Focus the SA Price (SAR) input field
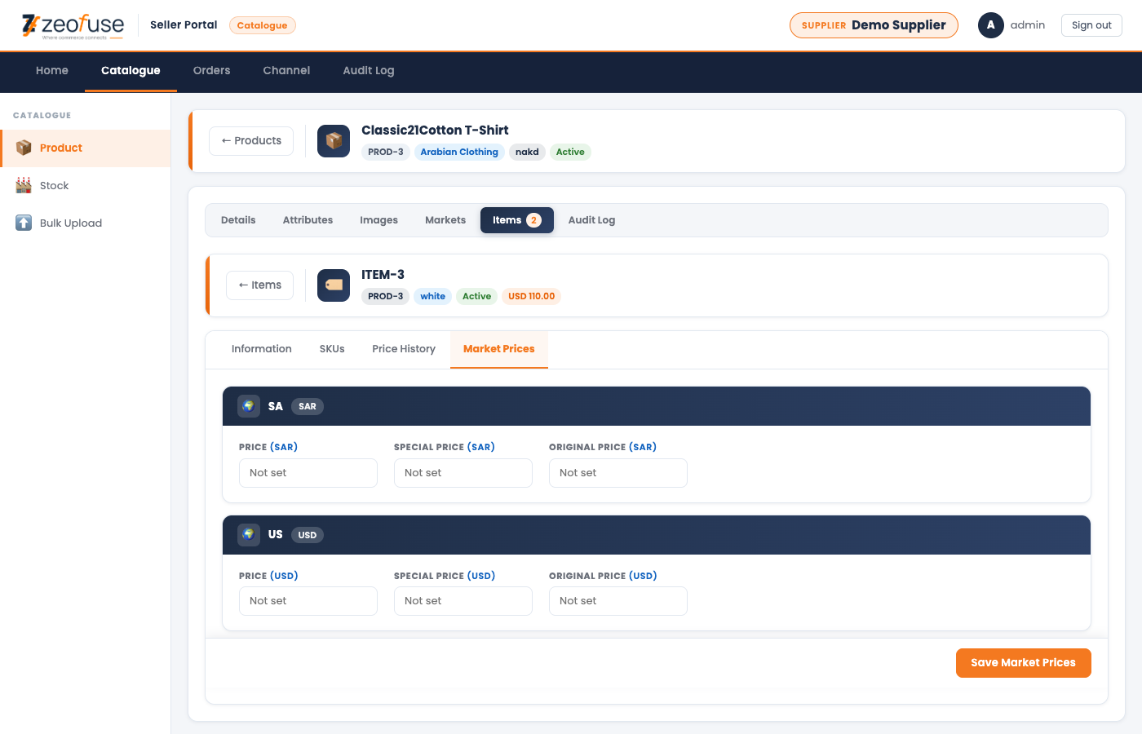 (308, 473)
